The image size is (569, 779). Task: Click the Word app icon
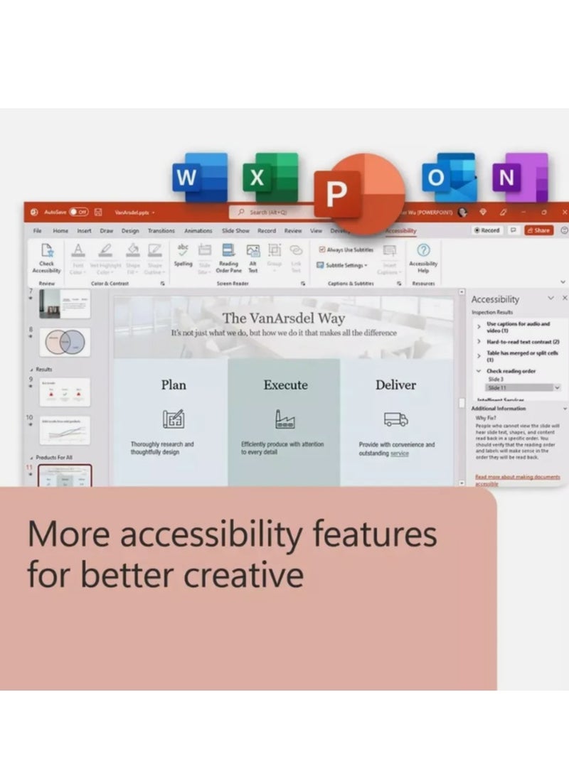point(201,177)
